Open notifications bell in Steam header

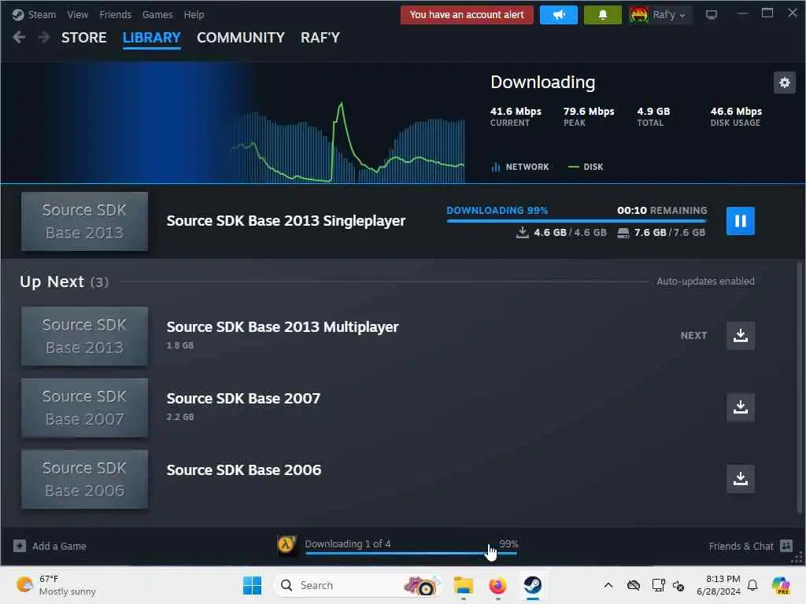point(602,15)
